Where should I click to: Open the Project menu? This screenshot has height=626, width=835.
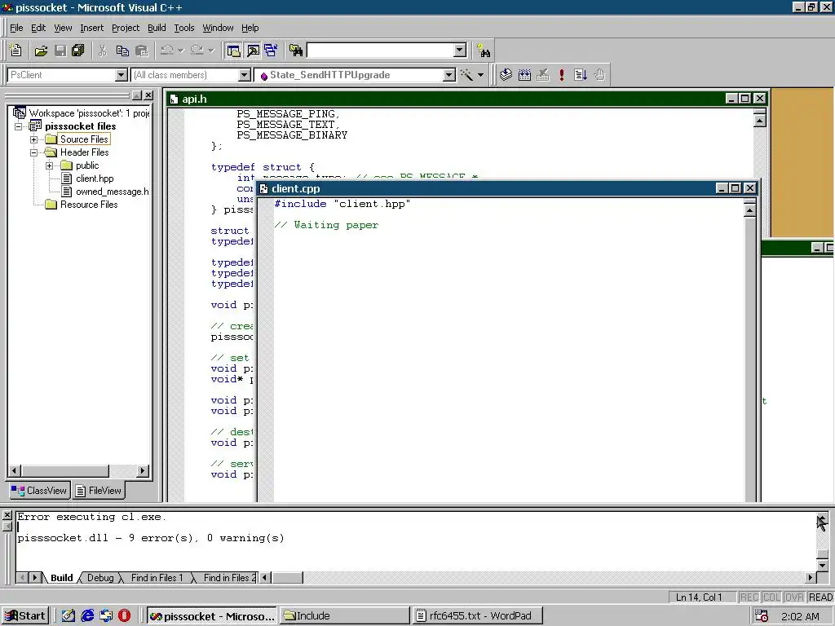point(126,28)
